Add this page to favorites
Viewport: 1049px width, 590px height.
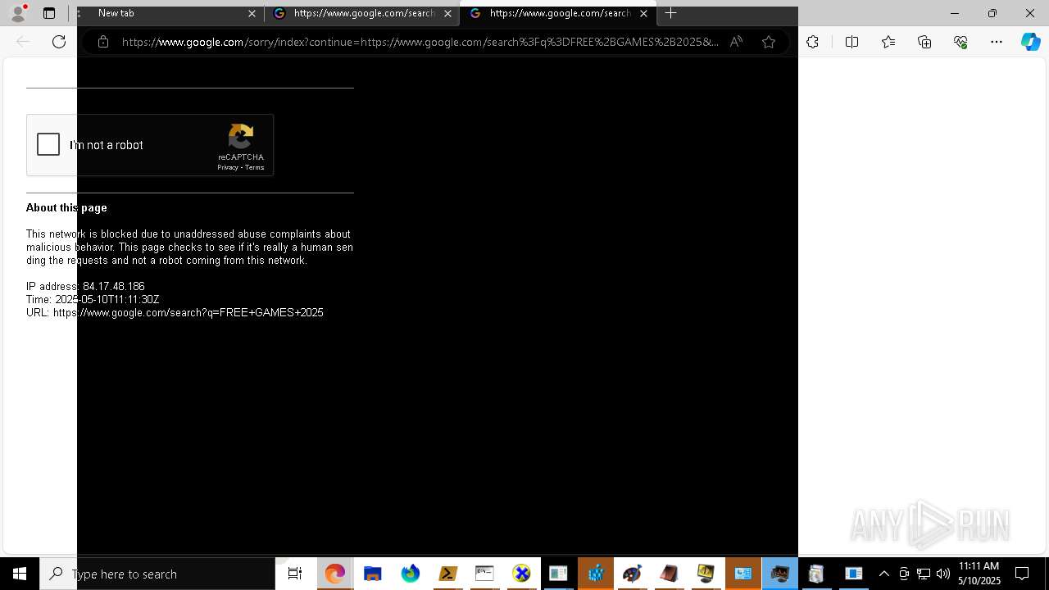pyautogui.click(x=769, y=42)
